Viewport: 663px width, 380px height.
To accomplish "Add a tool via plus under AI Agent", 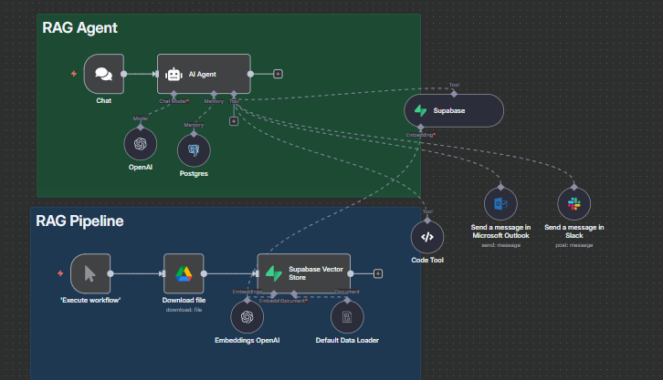I will (234, 120).
